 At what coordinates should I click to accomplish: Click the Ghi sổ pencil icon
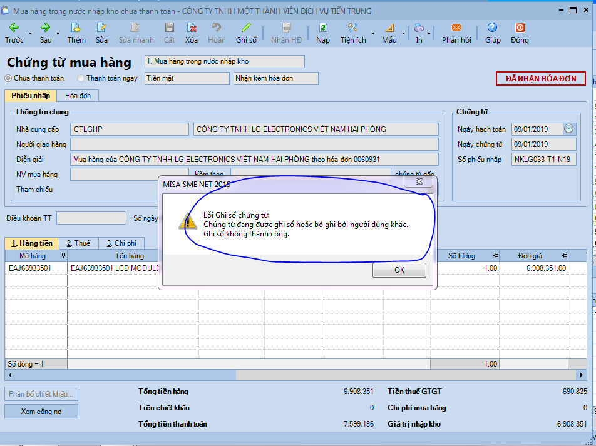pyautogui.click(x=246, y=28)
